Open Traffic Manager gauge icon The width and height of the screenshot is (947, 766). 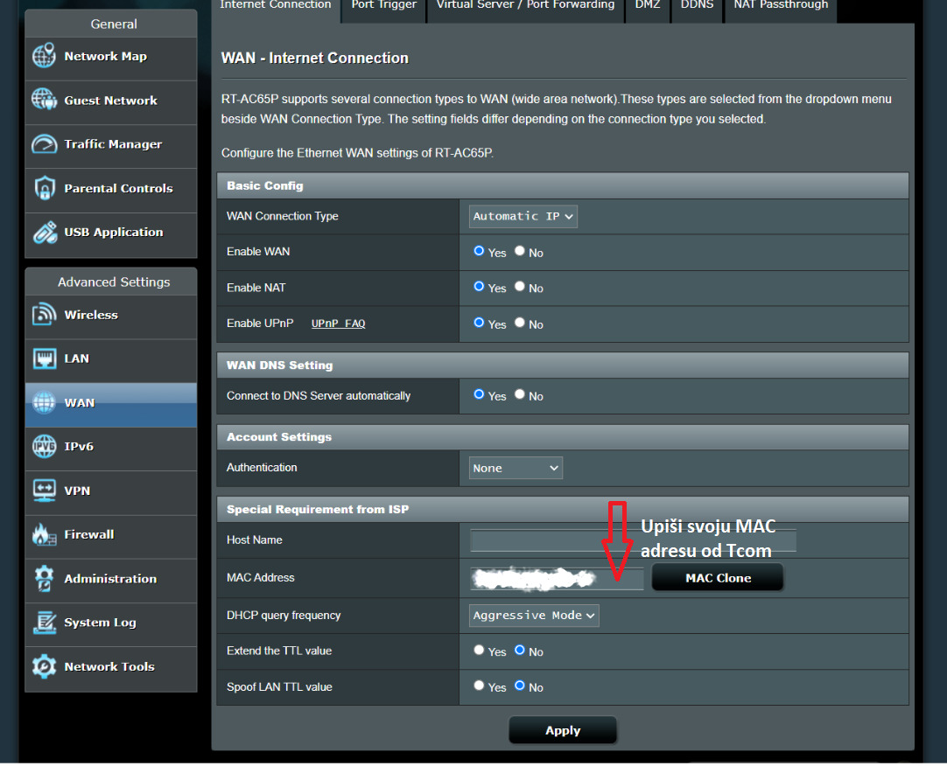click(44, 144)
